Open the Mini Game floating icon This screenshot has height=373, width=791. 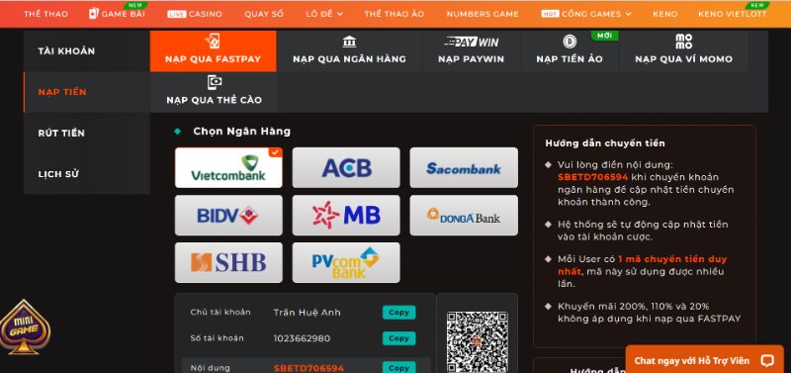point(24,327)
